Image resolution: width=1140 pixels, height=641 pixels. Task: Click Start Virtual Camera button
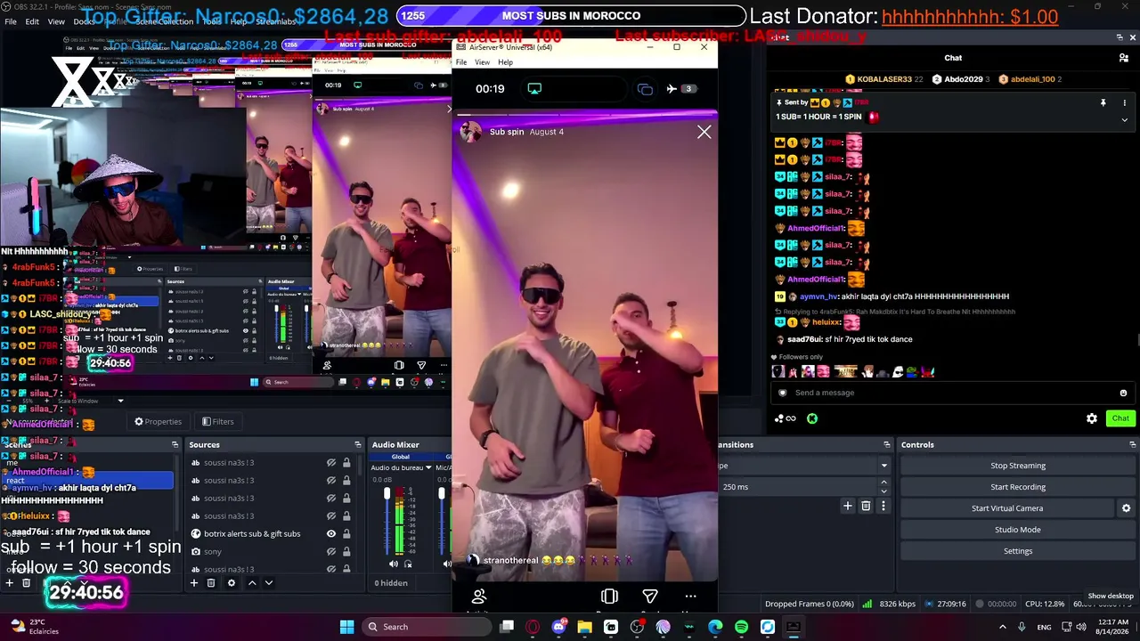coord(1007,508)
